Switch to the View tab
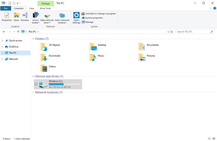The image size is (217, 141). pos(32,9)
